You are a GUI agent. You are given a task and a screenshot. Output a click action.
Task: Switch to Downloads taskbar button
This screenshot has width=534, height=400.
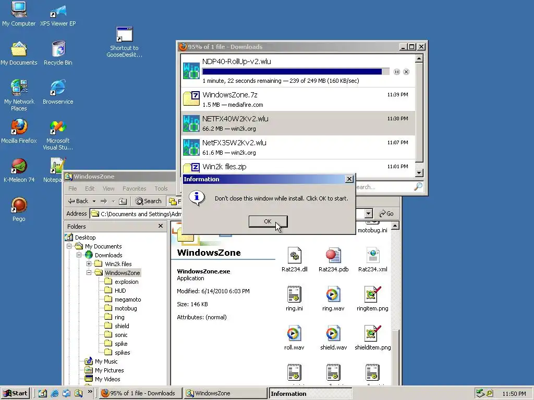coord(140,393)
